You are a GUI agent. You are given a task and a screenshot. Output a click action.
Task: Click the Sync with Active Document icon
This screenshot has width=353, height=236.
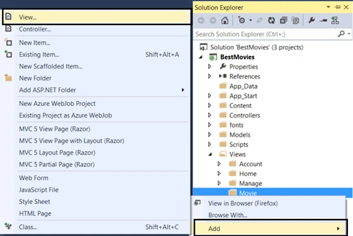(260, 20)
